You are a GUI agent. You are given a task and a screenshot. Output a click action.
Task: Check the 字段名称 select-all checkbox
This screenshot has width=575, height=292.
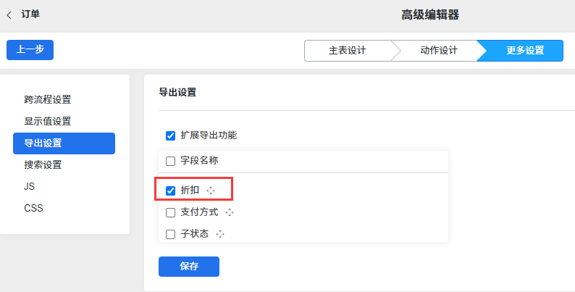170,161
